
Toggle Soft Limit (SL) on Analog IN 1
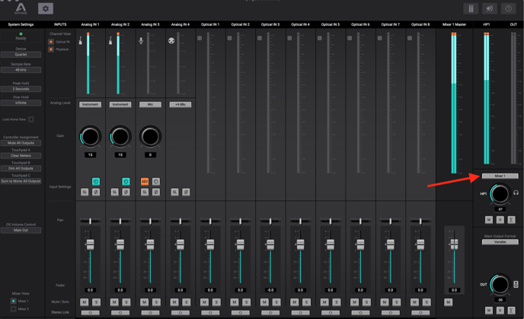click(85, 192)
